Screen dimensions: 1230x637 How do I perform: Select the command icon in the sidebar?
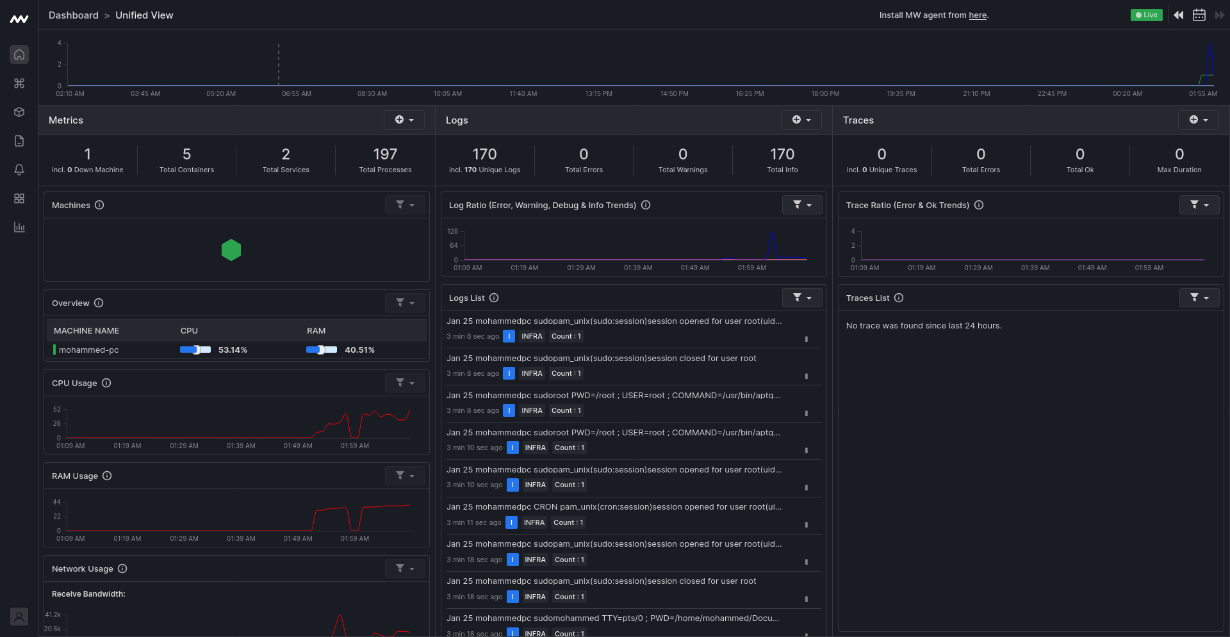pos(19,83)
